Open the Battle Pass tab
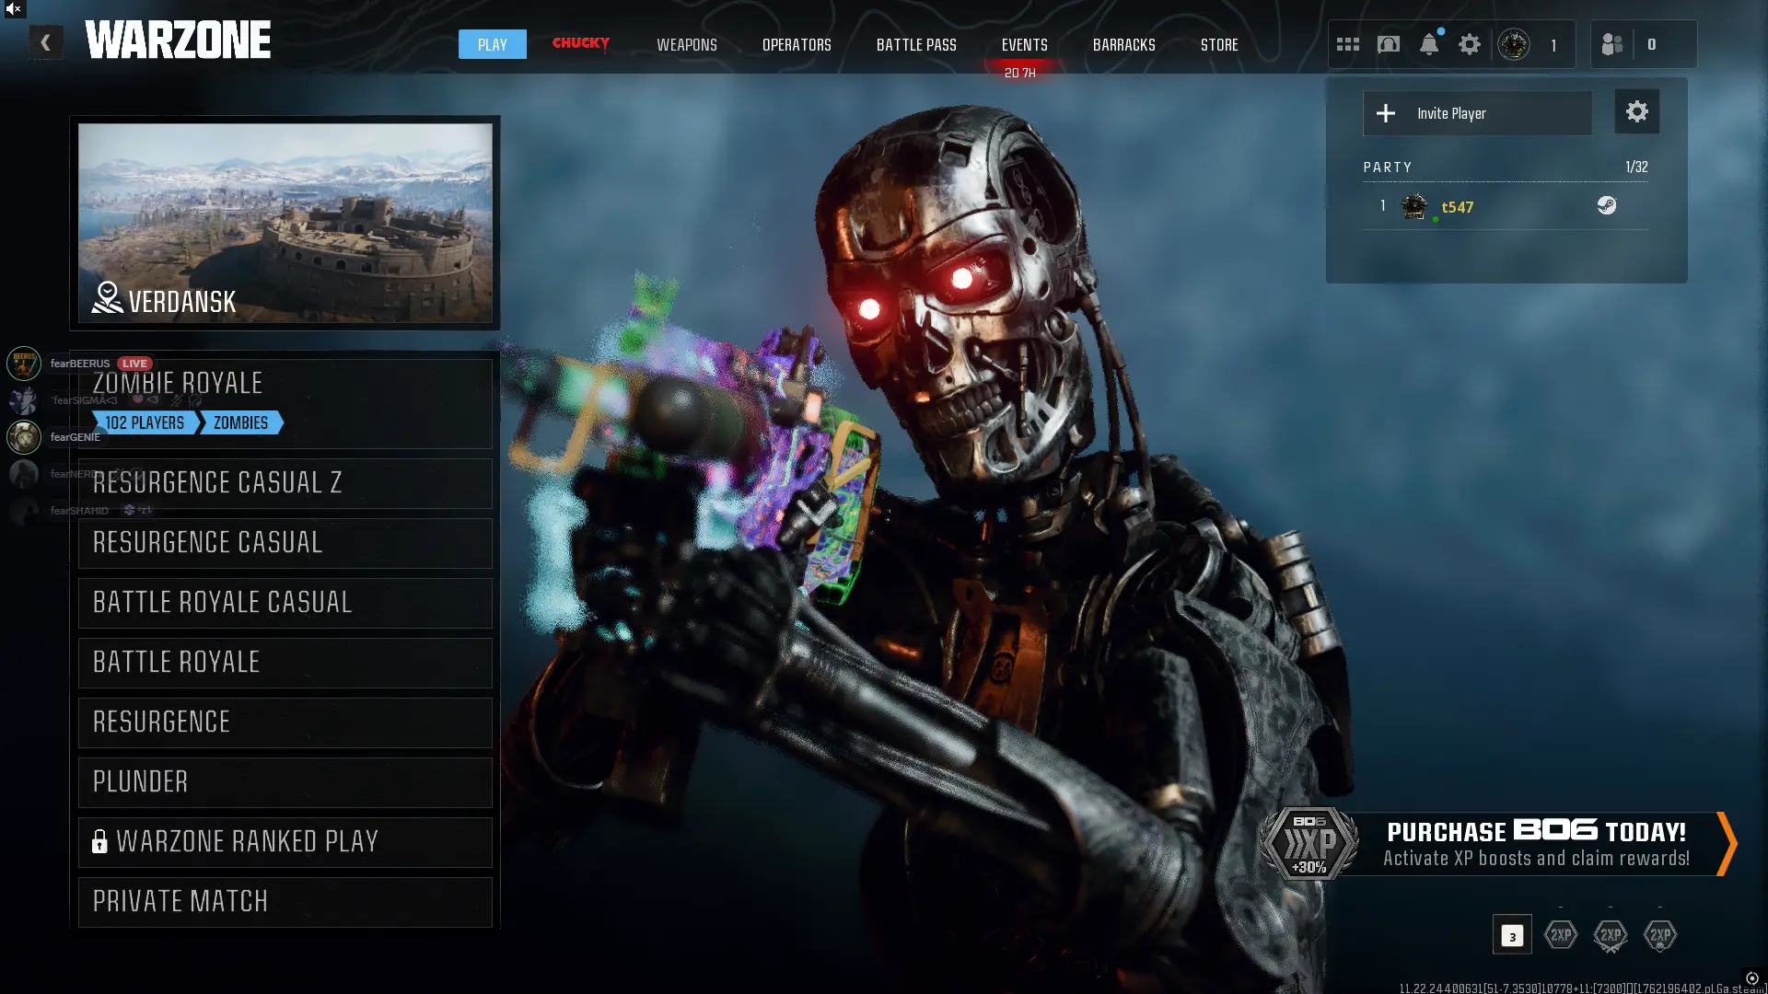The width and height of the screenshot is (1768, 994). pos(915,44)
